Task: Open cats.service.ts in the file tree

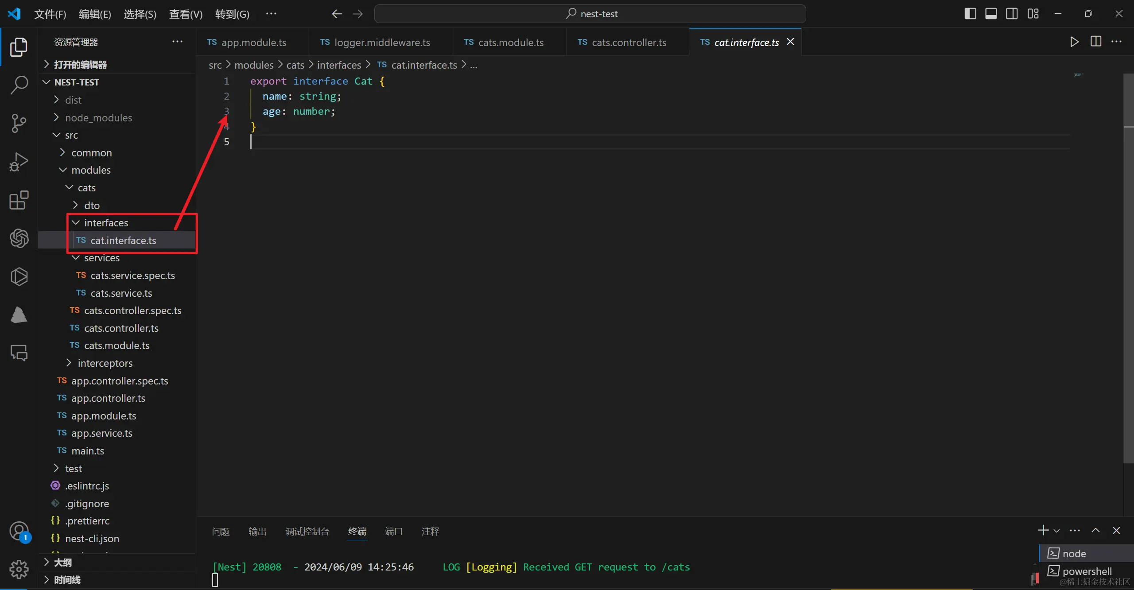Action: [117, 293]
